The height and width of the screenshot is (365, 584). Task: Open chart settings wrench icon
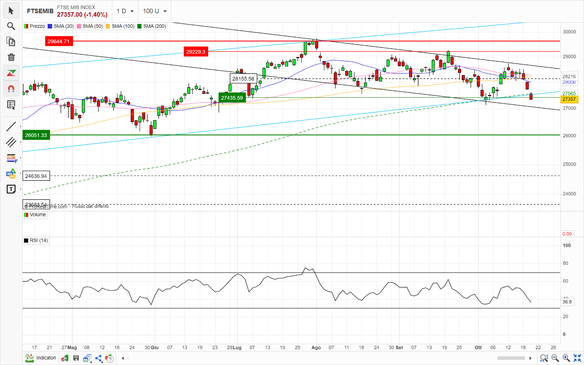tap(65, 358)
